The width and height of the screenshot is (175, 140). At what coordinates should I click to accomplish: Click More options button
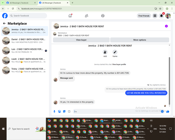[x=140, y=40]
